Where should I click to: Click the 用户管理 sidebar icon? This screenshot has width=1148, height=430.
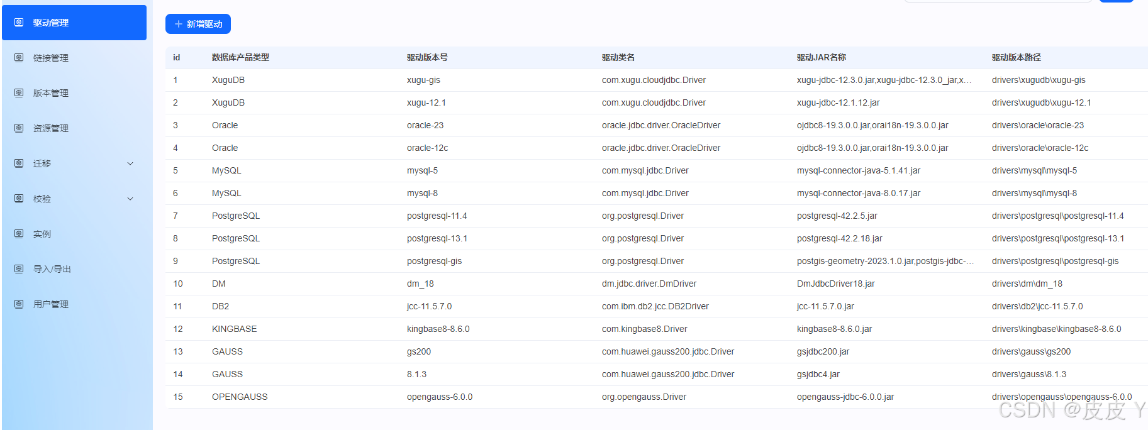[19, 304]
